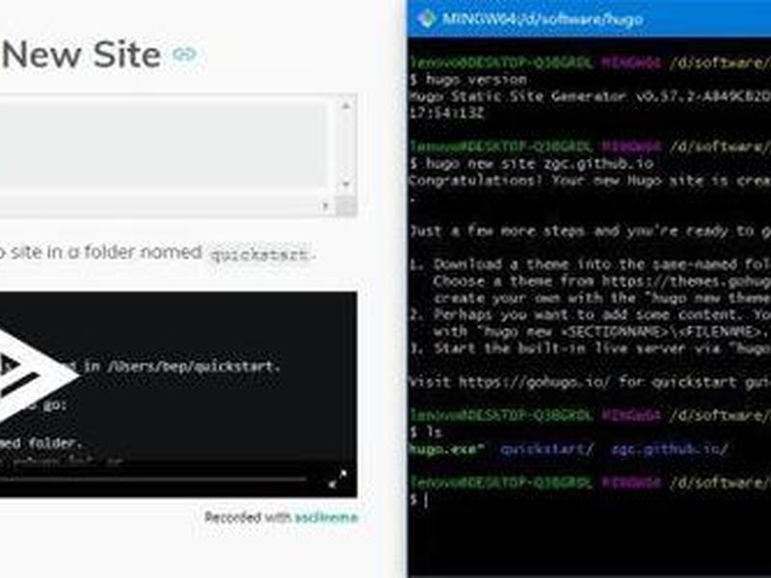The width and height of the screenshot is (771, 578).
Task: Click the empty code block text area
Action: 162,145
